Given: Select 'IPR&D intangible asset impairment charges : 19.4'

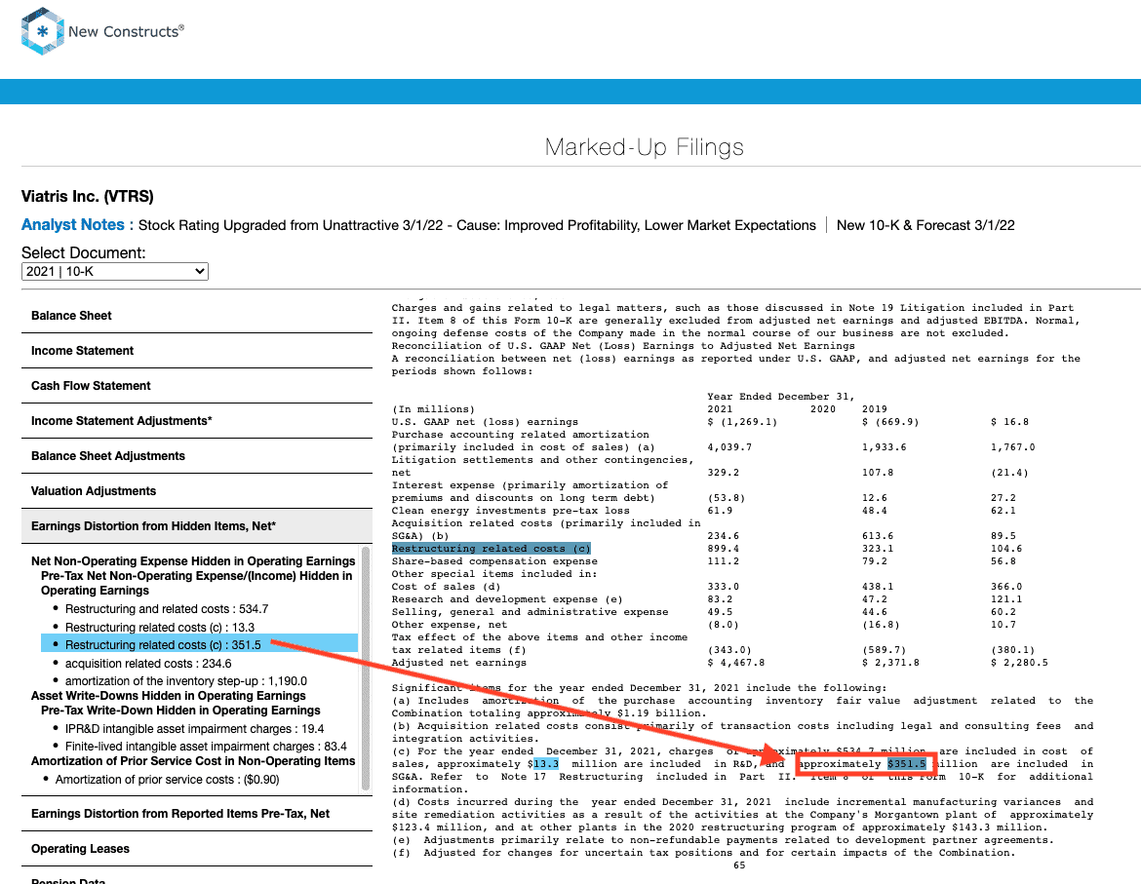Looking at the screenshot, I should point(194,728).
